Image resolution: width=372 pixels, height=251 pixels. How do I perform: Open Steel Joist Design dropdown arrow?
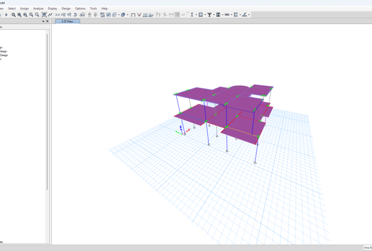click(x=231, y=15)
